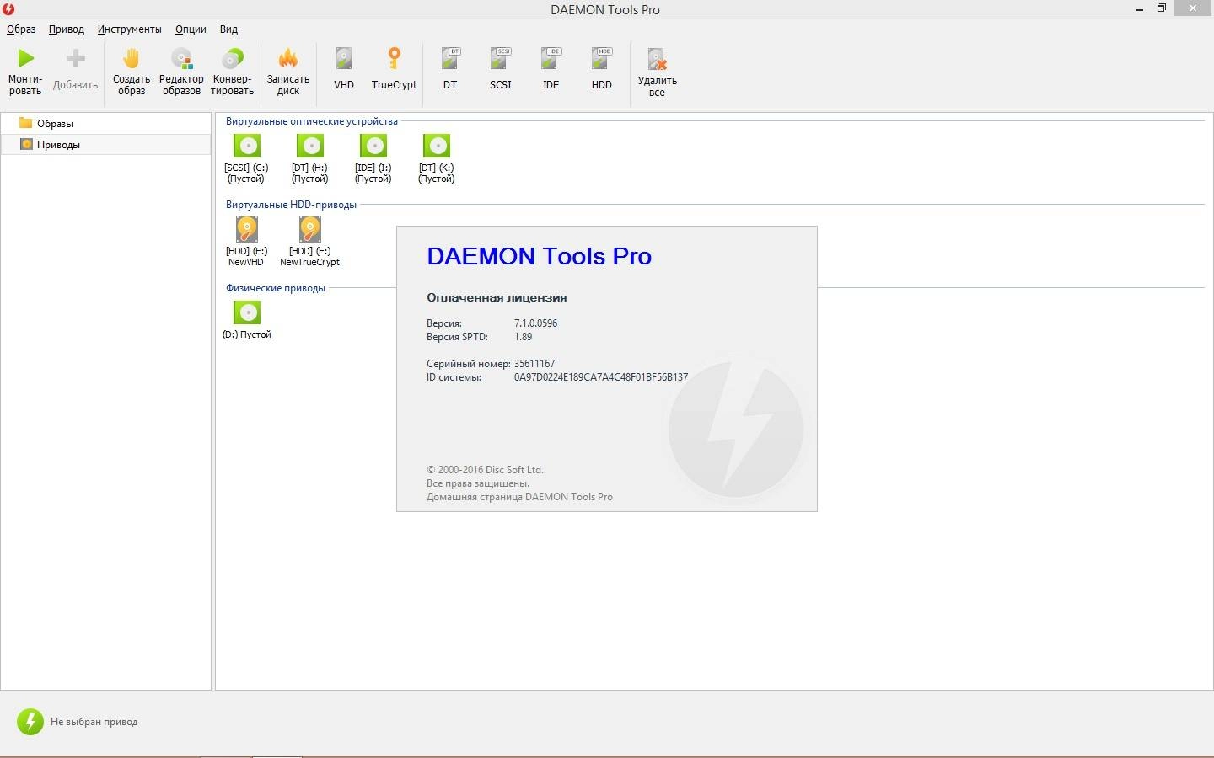Select Приводы in the left panel

click(105, 144)
